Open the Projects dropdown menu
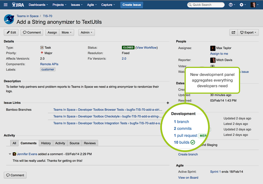 [x=59, y=5]
